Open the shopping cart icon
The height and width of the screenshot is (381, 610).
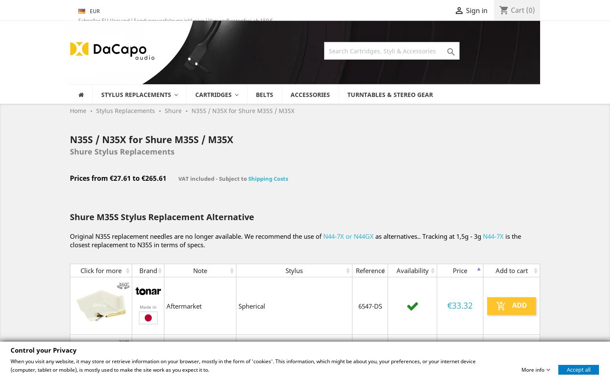(504, 10)
